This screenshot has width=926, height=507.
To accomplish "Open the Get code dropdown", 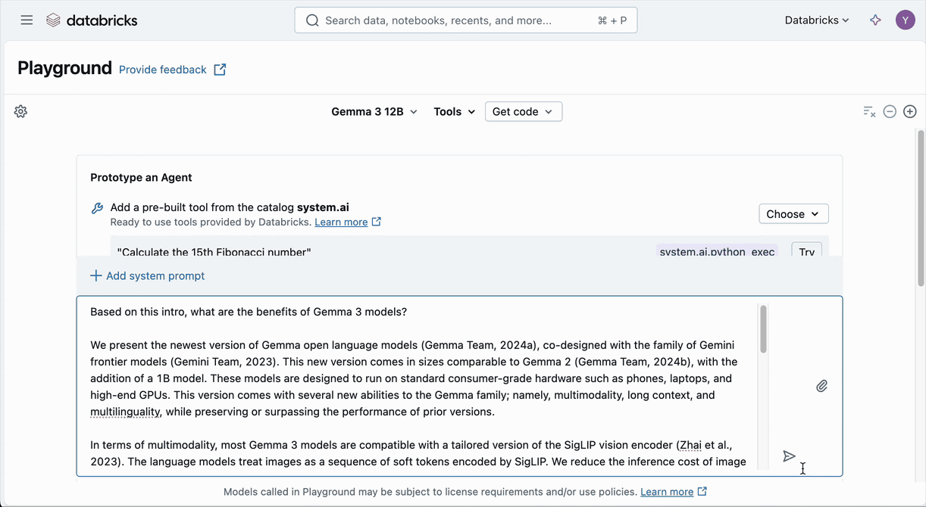I will 523,112.
